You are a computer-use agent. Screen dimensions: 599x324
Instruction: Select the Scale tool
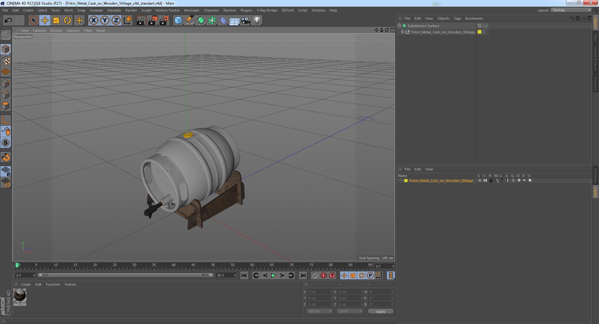coord(56,21)
